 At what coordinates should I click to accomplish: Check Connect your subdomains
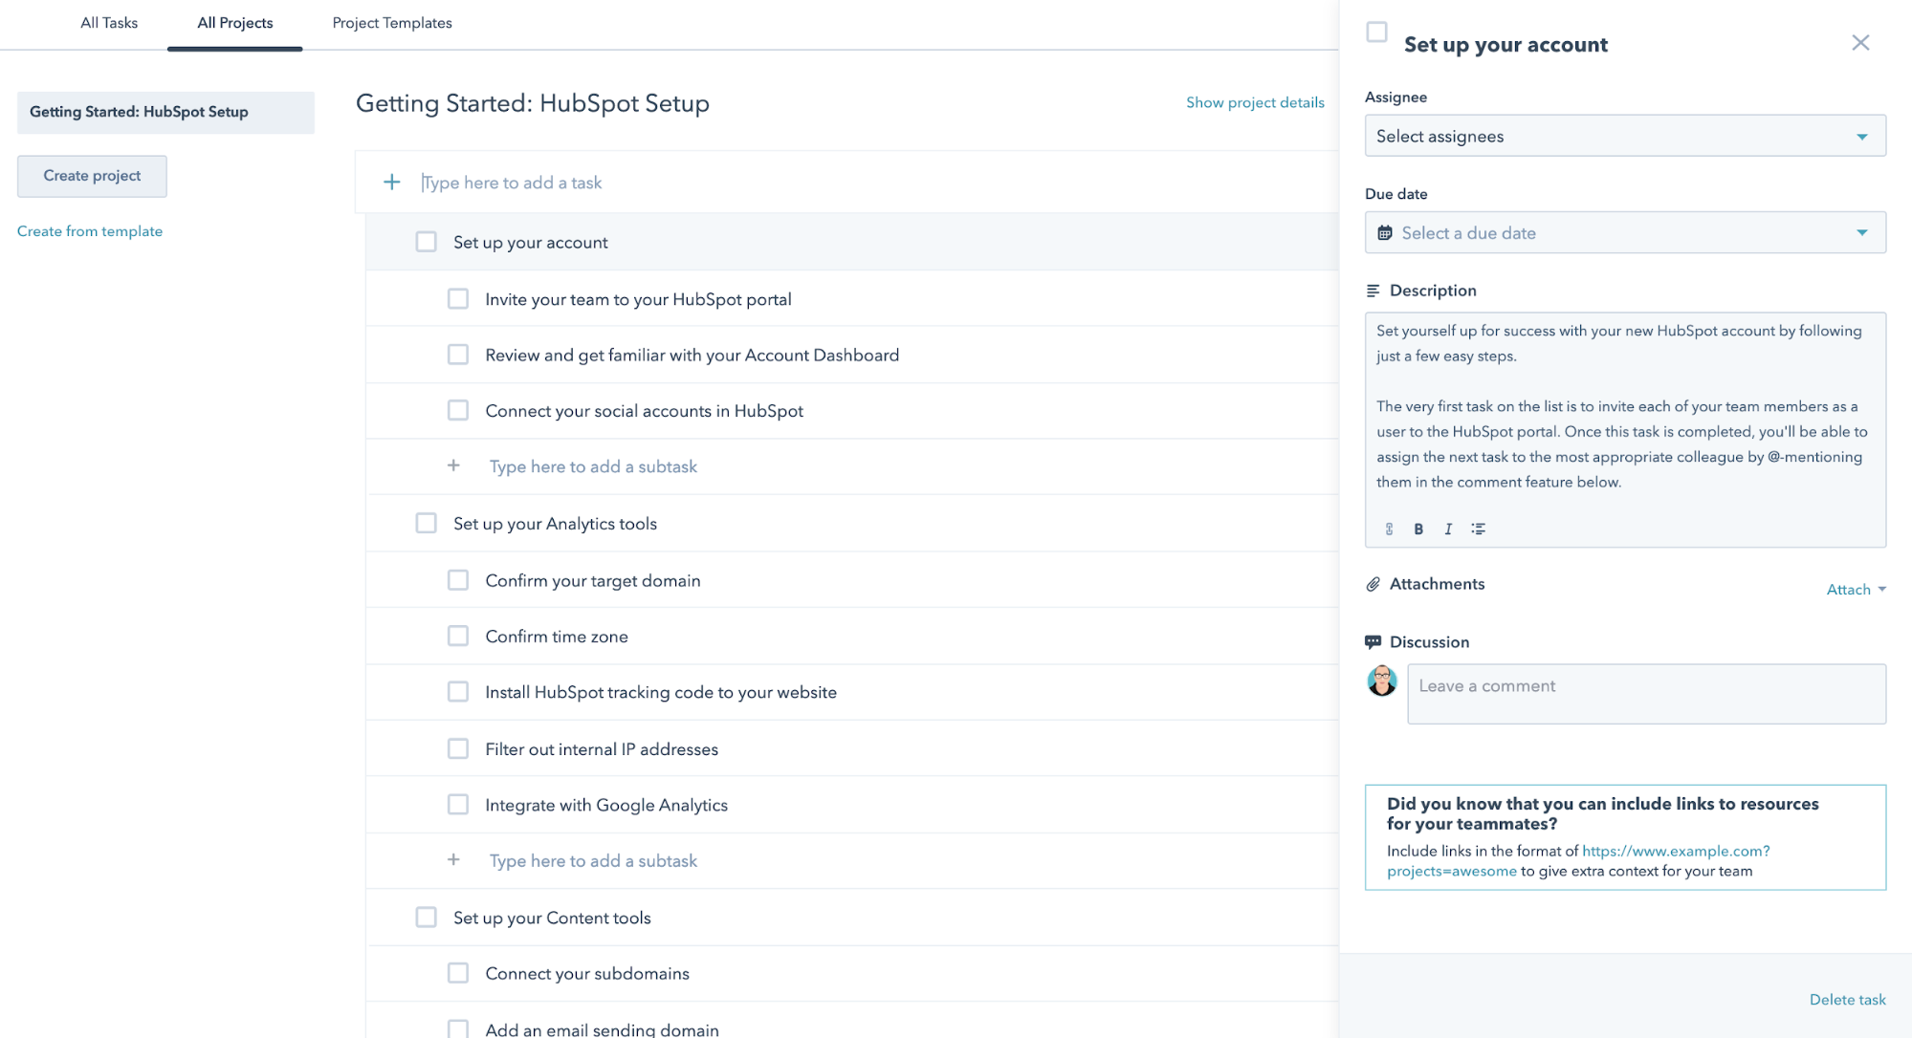click(458, 972)
